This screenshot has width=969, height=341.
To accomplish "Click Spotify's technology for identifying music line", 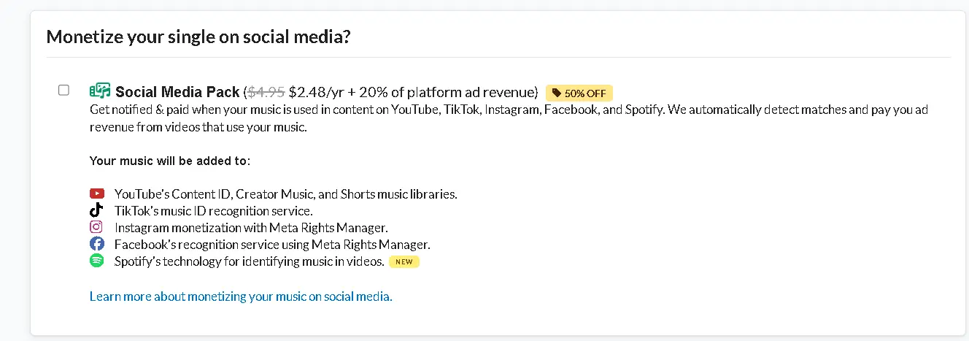I will tap(250, 261).
